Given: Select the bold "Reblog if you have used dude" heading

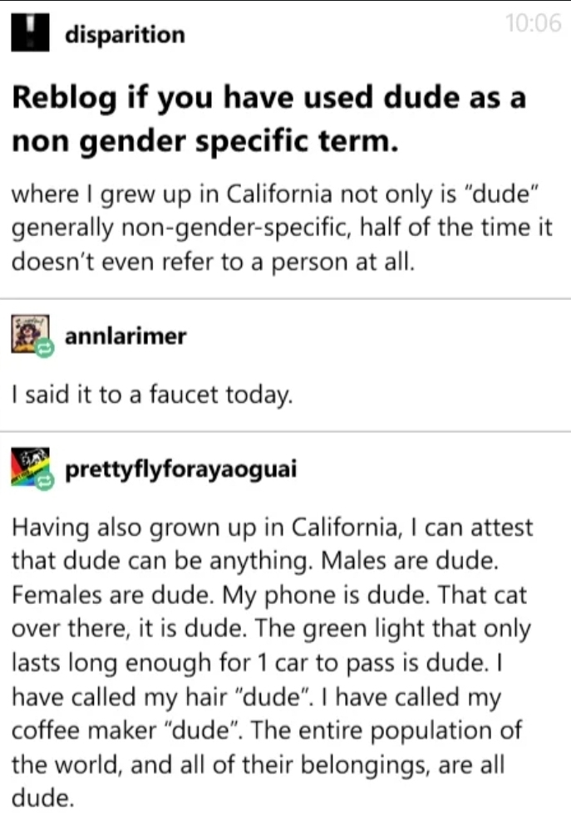Looking at the screenshot, I should (268, 118).
